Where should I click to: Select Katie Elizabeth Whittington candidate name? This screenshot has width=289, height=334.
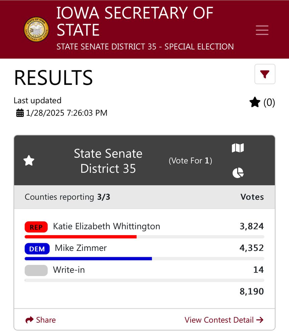[x=106, y=226]
